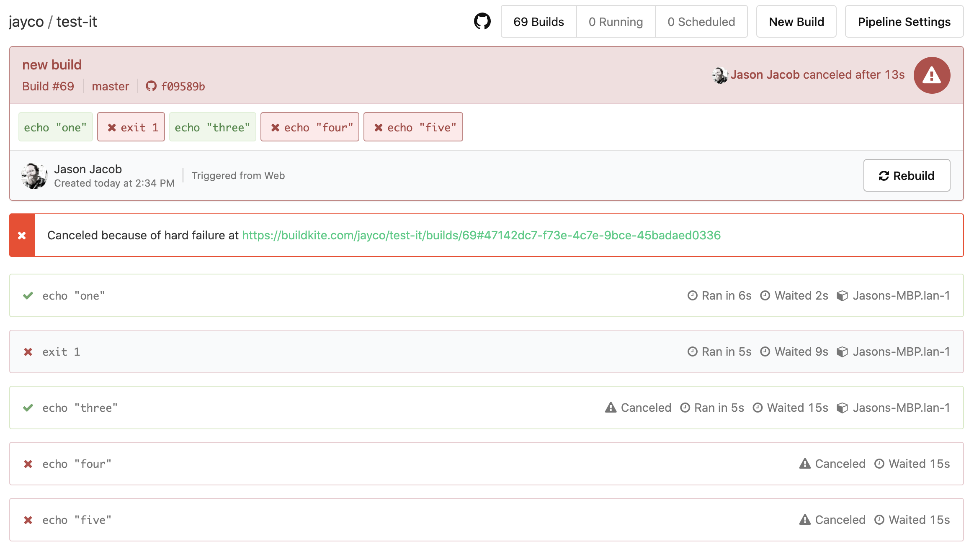974x554 pixels.
Task: Click warning triangle Canceled on echo "five" row
Action: click(x=804, y=520)
